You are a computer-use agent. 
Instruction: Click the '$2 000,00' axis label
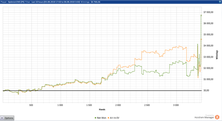click(x=208, y=68)
